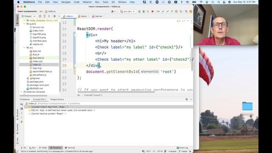Screen dimensions: 272x153
Task: Open the Refactor menu
Action: (x=87, y=2)
